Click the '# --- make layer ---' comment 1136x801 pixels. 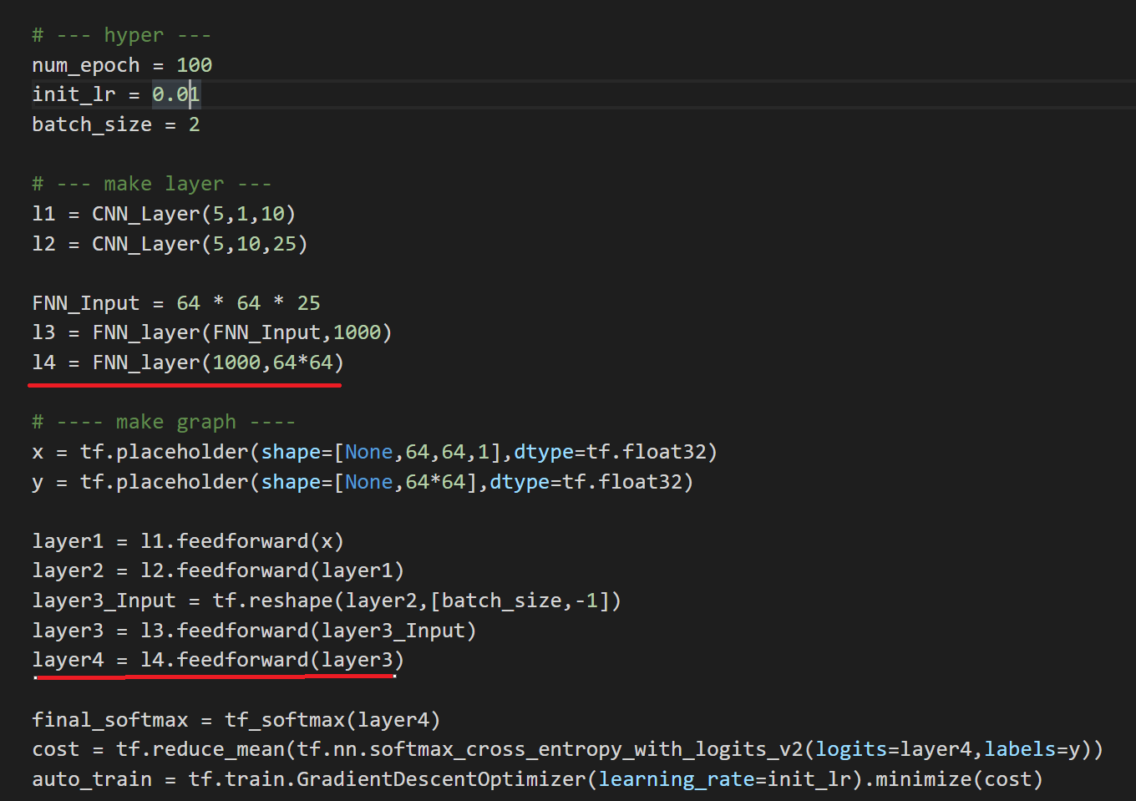(152, 184)
